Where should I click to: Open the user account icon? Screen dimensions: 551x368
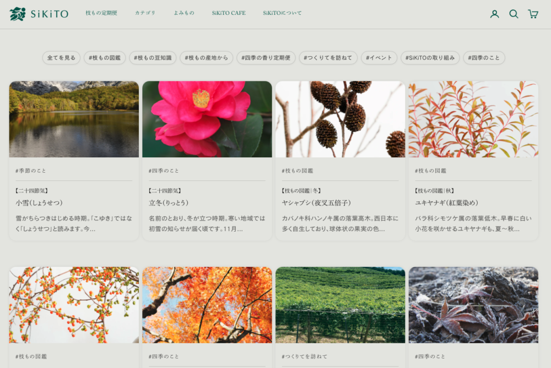pos(494,14)
